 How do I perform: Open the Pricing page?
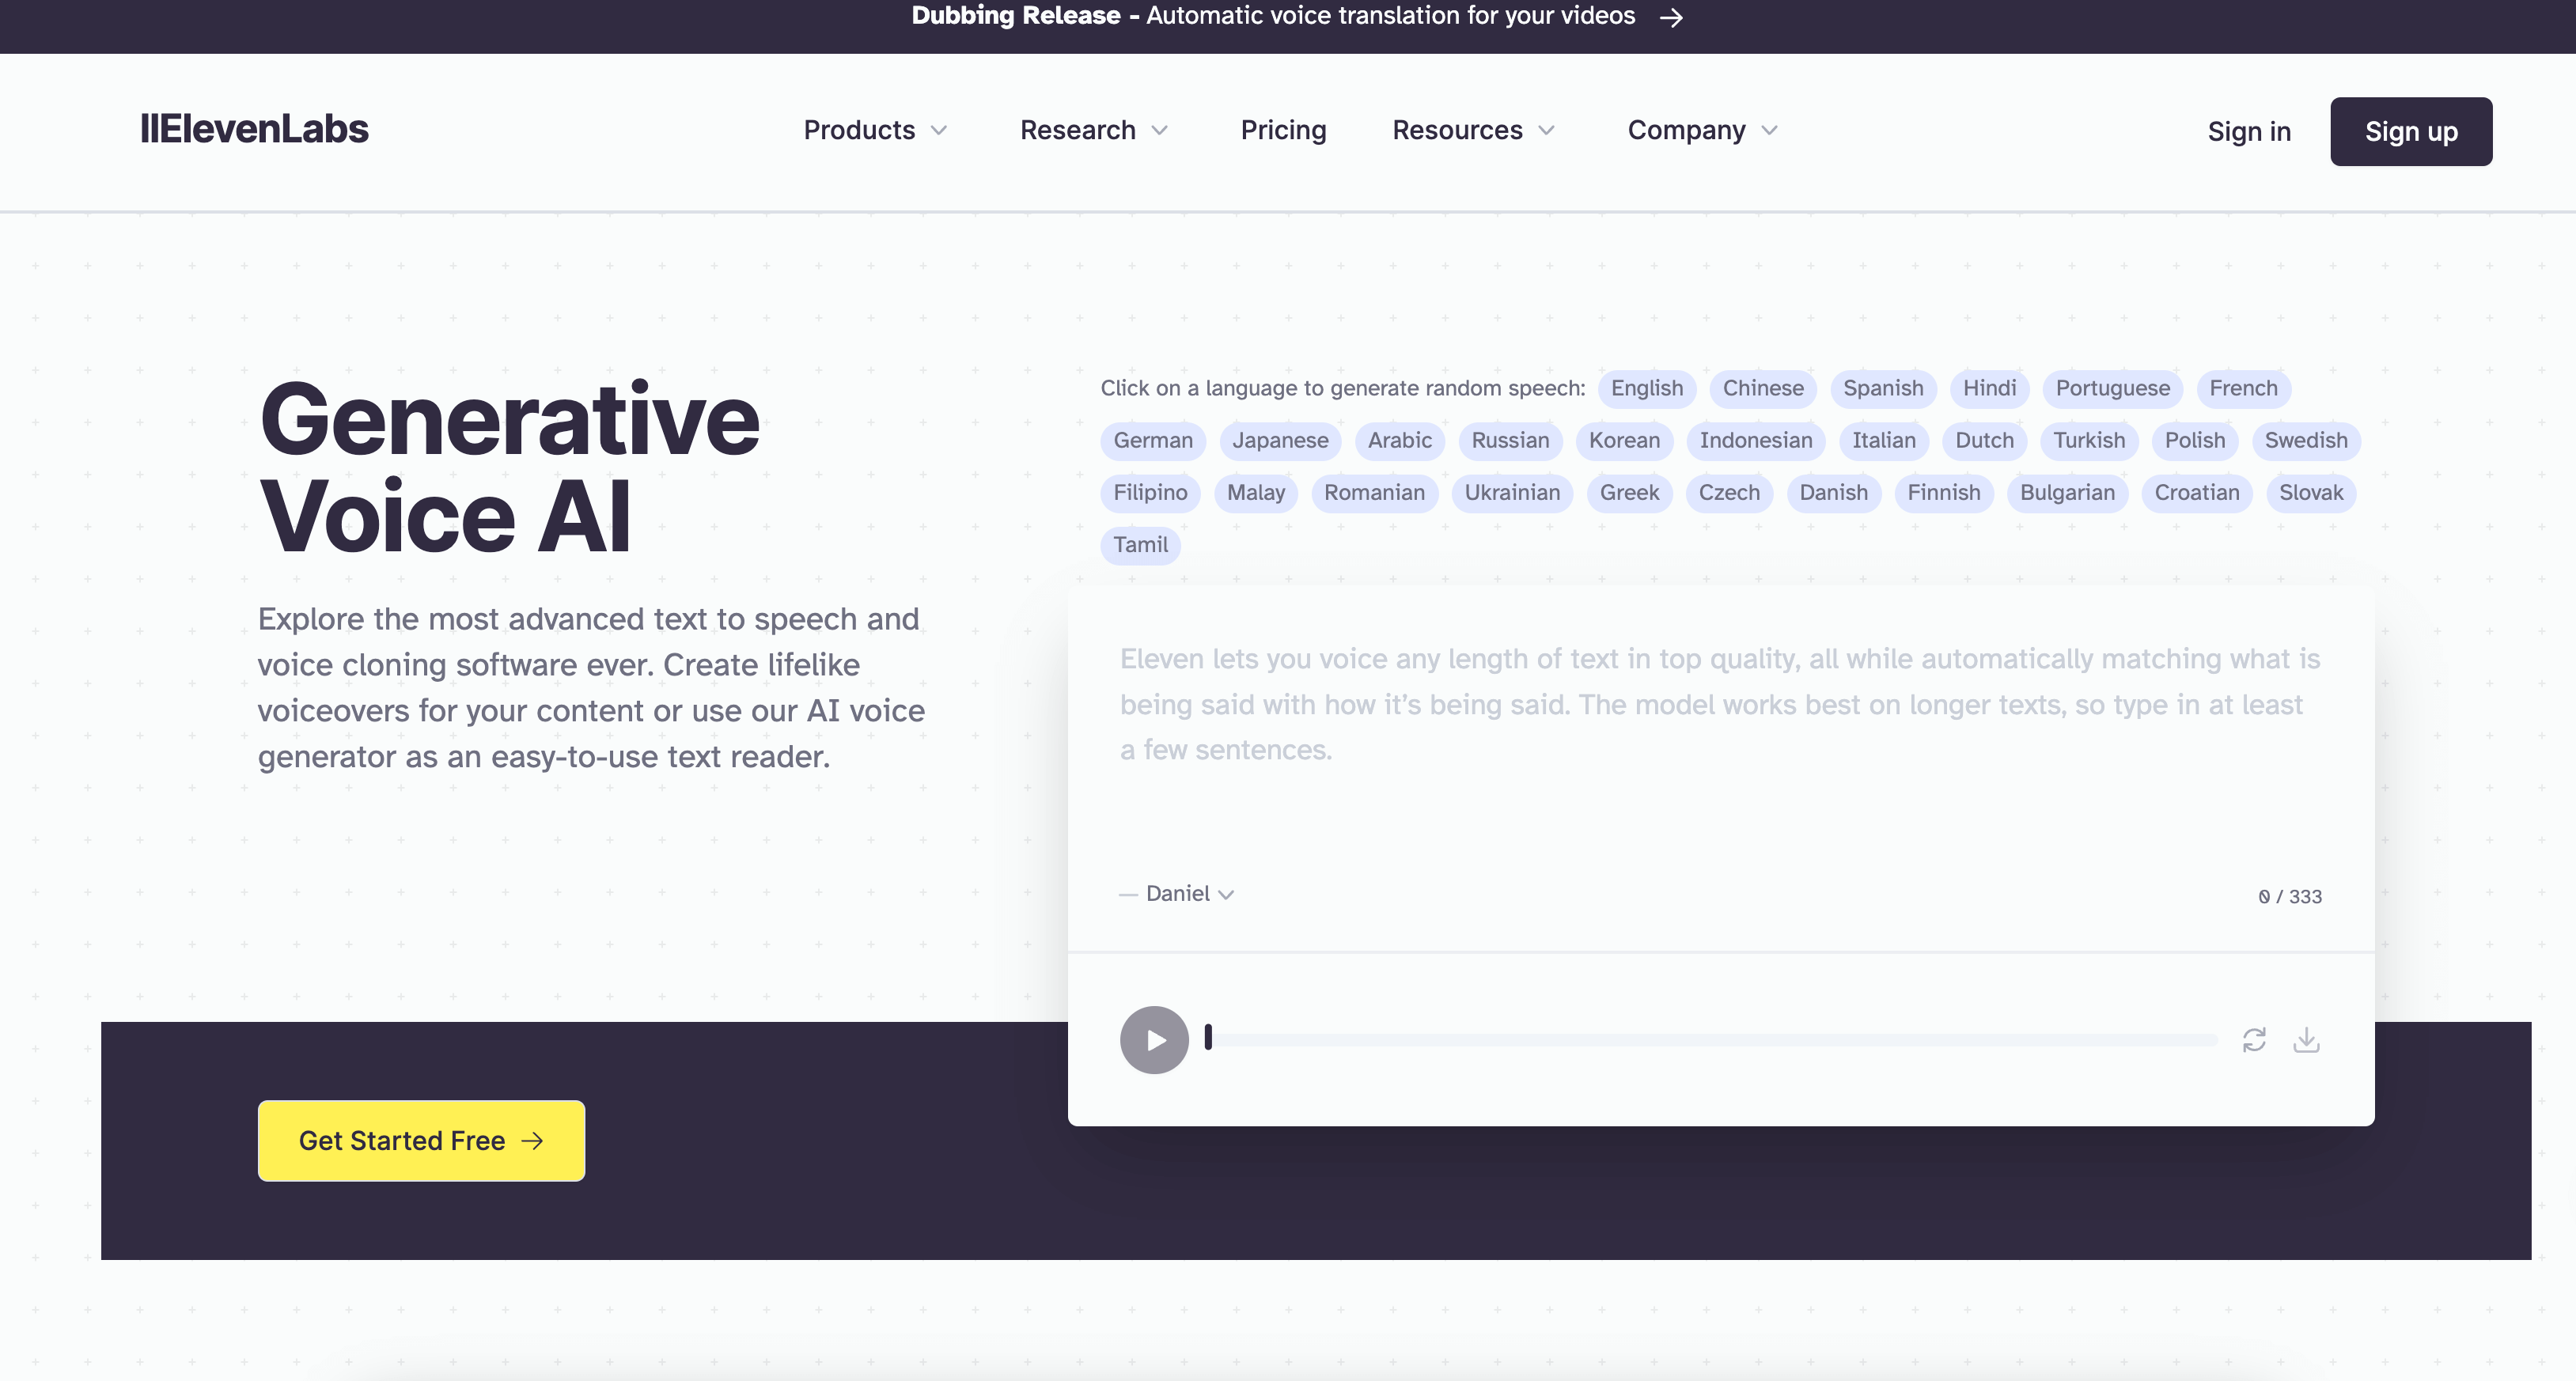[x=1283, y=131]
